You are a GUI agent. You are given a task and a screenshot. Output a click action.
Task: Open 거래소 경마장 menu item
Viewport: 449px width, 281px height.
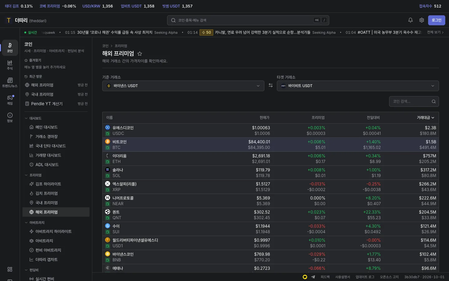click(x=56, y=136)
